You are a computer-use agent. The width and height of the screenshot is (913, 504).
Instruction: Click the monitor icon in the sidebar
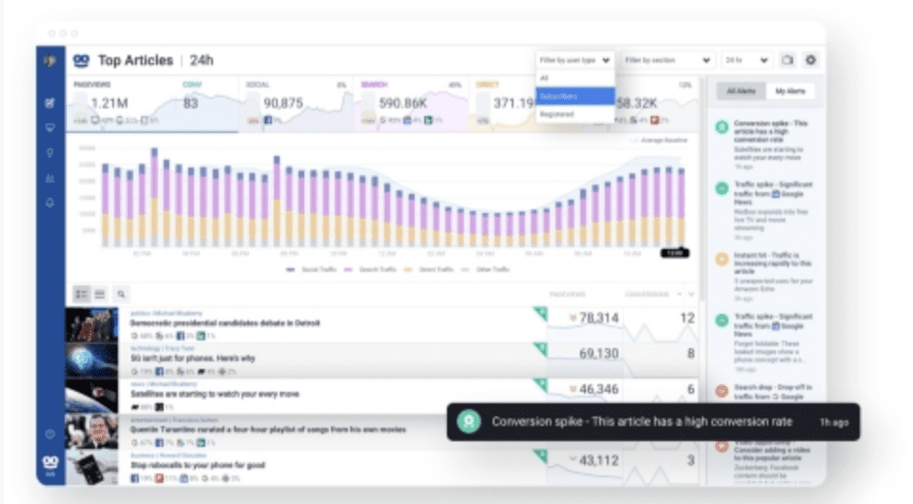click(x=50, y=127)
